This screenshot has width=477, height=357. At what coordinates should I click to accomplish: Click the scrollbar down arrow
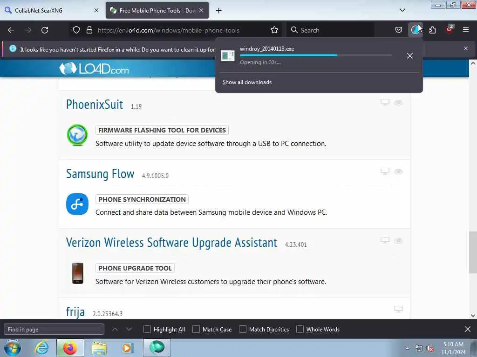click(x=473, y=316)
